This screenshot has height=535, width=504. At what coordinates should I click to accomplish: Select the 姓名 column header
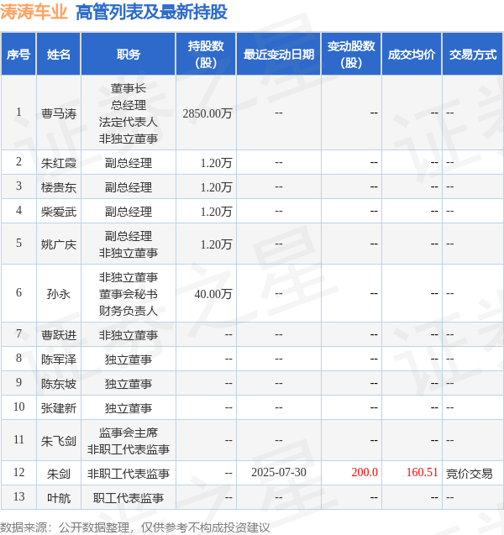[59, 55]
